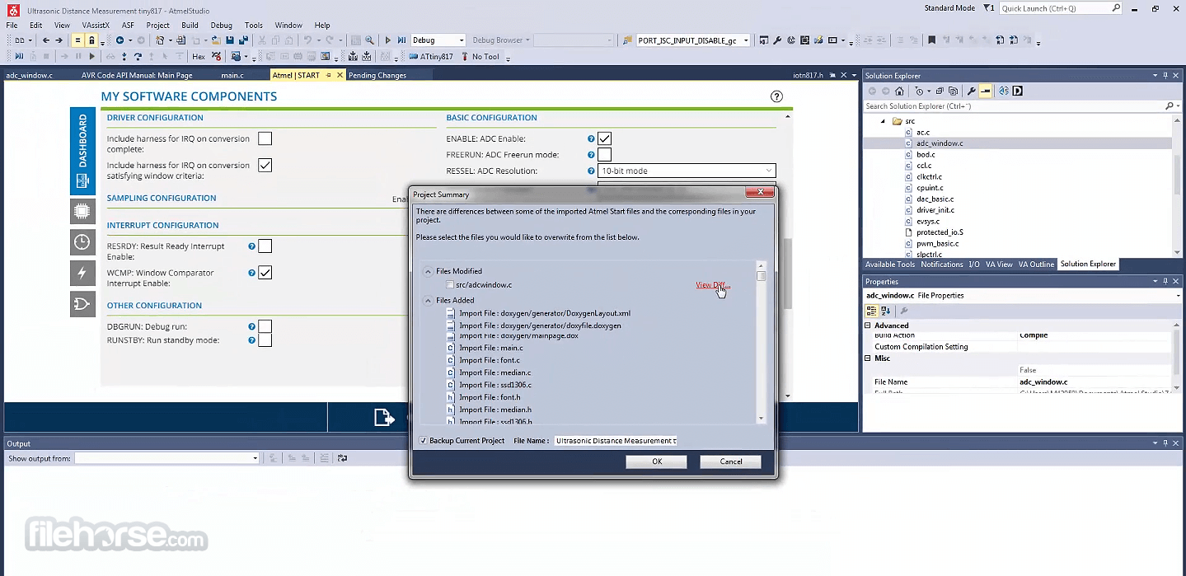This screenshot has width=1186, height=576.
Task: Toggle Backup Current Project checkbox
Action: 423,440
